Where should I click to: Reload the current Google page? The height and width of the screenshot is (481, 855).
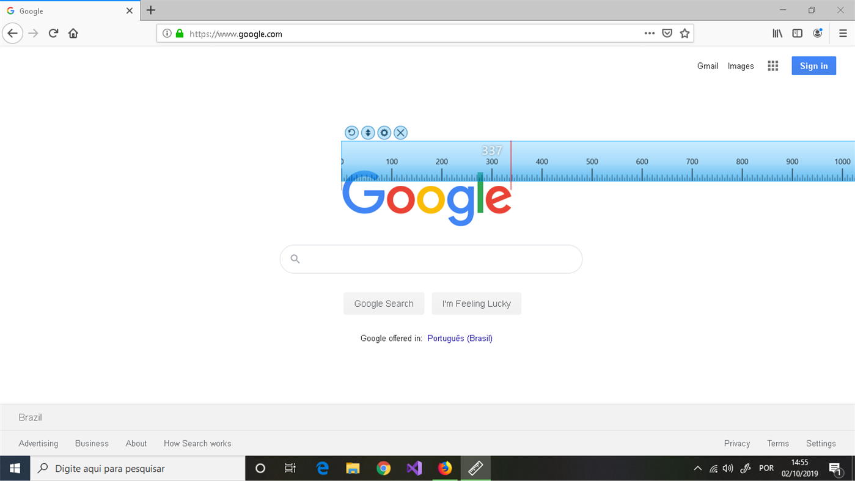[x=54, y=34]
